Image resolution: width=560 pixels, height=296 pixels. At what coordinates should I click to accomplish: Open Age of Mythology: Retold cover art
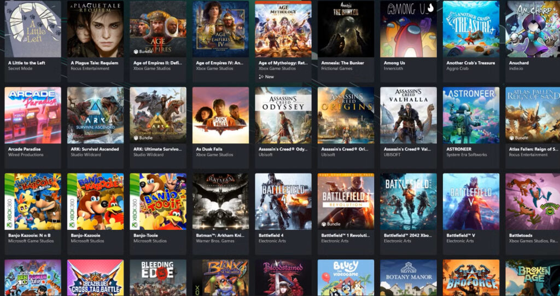(283, 28)
